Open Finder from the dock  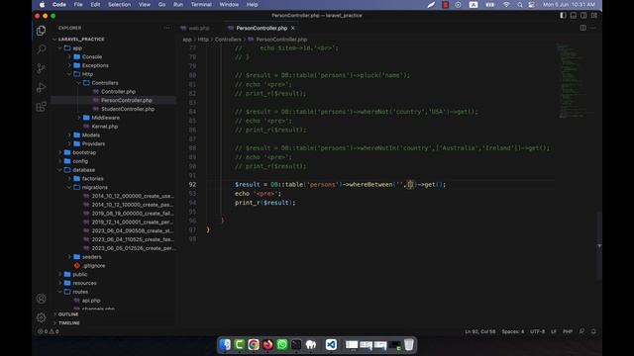tap(225, 345)
